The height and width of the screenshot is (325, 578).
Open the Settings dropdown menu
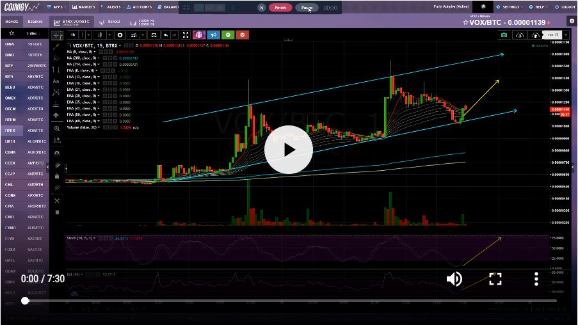(x=510, y=7)
